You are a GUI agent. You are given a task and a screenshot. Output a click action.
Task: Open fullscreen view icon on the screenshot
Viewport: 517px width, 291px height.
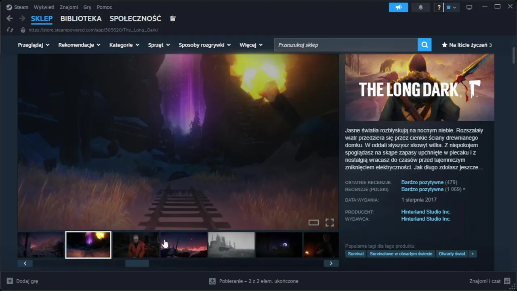point(330,222)
